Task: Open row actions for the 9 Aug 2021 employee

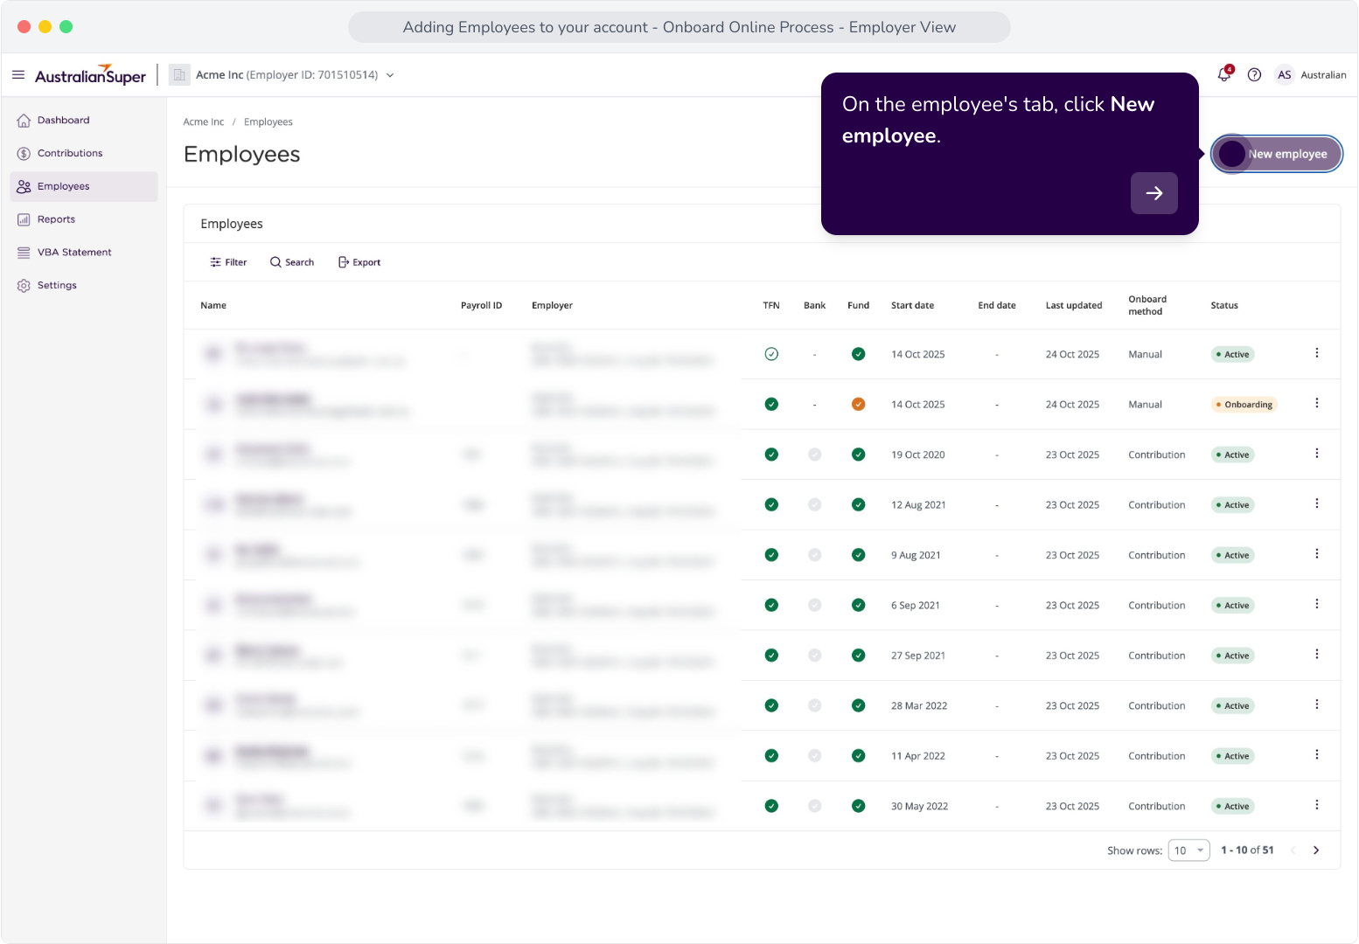Action: coord(1317,554)
